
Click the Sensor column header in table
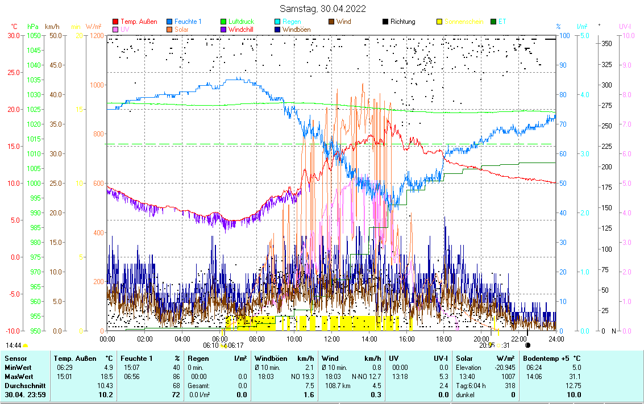pyautogui.click(x=16, y=359)
